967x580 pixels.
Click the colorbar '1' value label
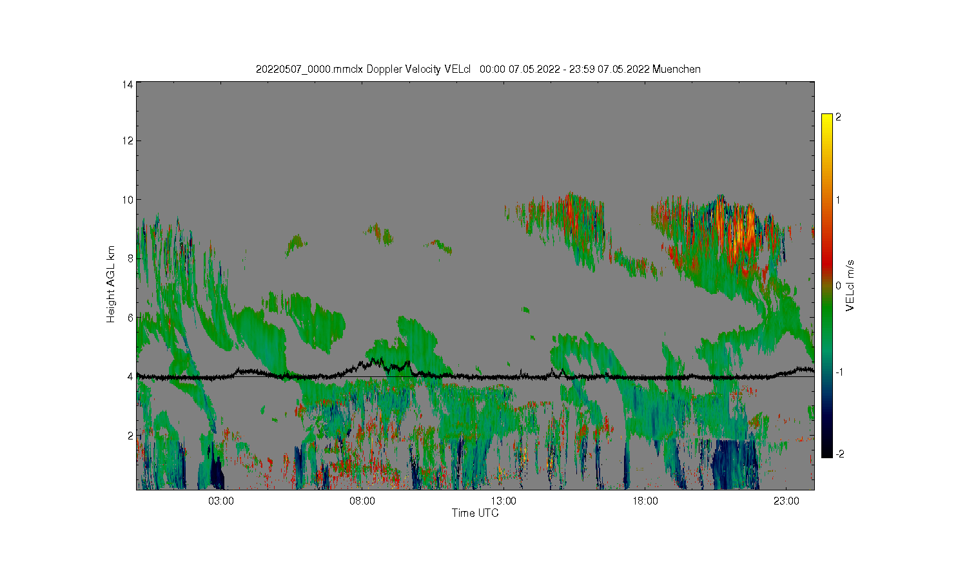pyautogui.click(x=838, y=200)
